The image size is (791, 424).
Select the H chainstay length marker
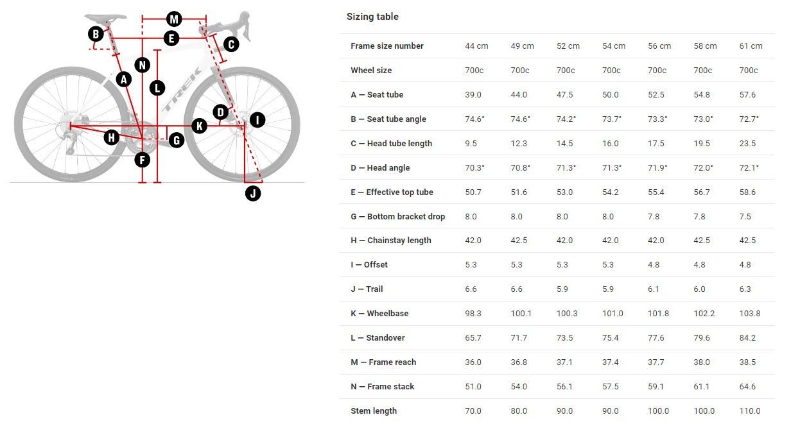(x=112, y=137)
